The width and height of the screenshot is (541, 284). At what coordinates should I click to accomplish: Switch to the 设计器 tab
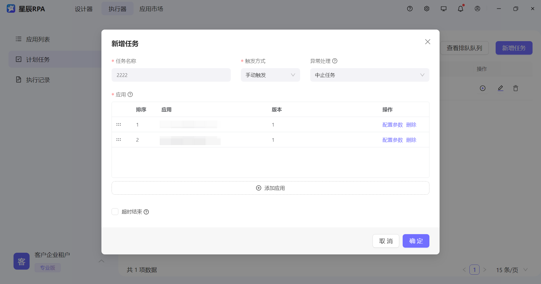coord(84,9)
